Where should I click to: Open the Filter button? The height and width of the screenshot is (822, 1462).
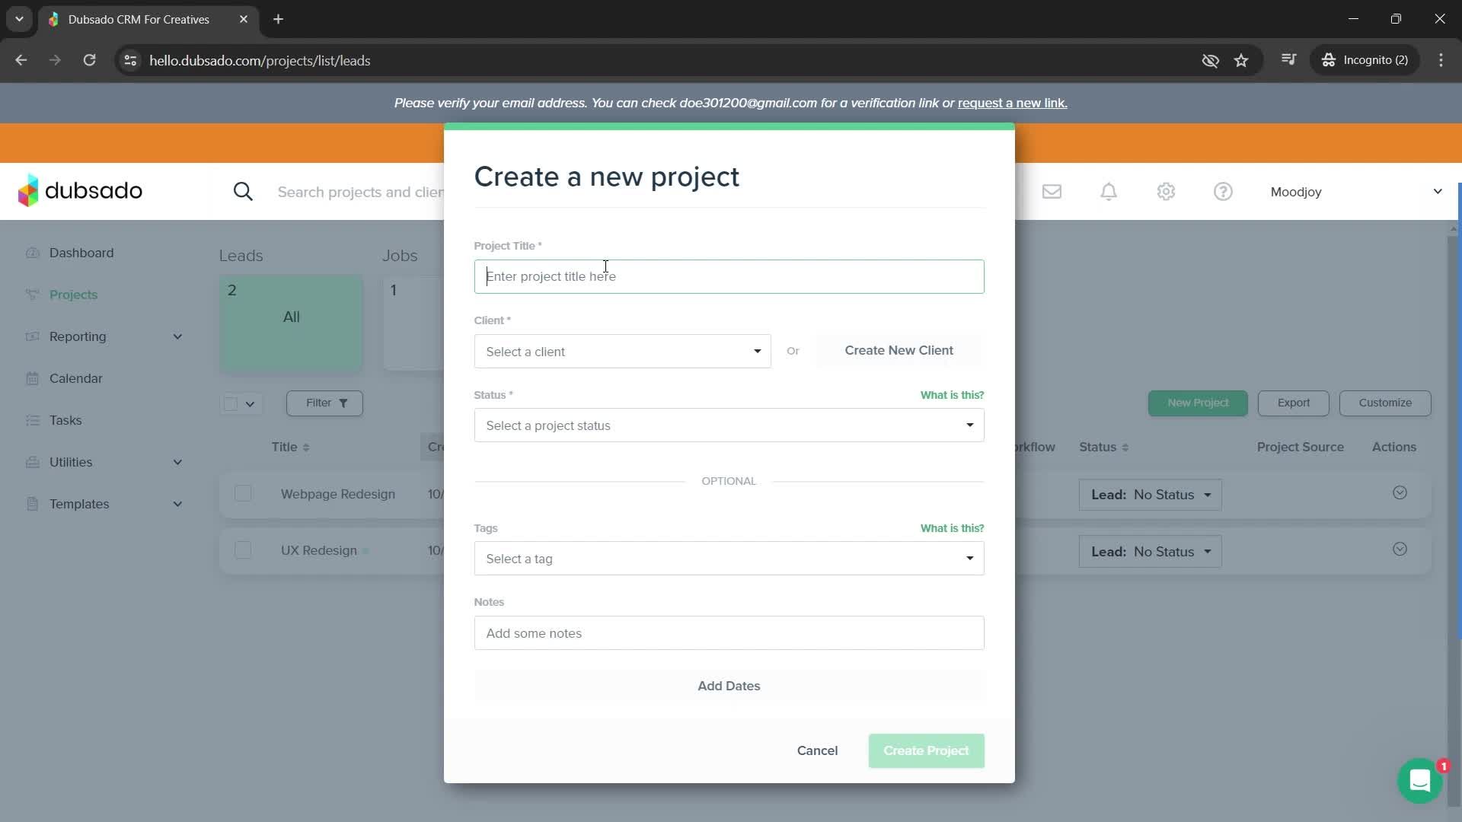pos(324,403)
